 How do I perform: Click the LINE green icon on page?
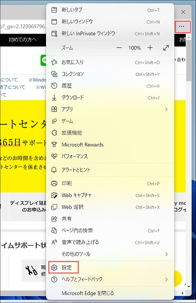tap(43, 60)
